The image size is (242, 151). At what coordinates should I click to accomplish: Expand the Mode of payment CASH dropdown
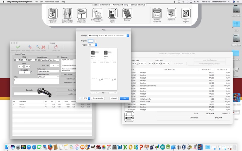click(48, 77)
